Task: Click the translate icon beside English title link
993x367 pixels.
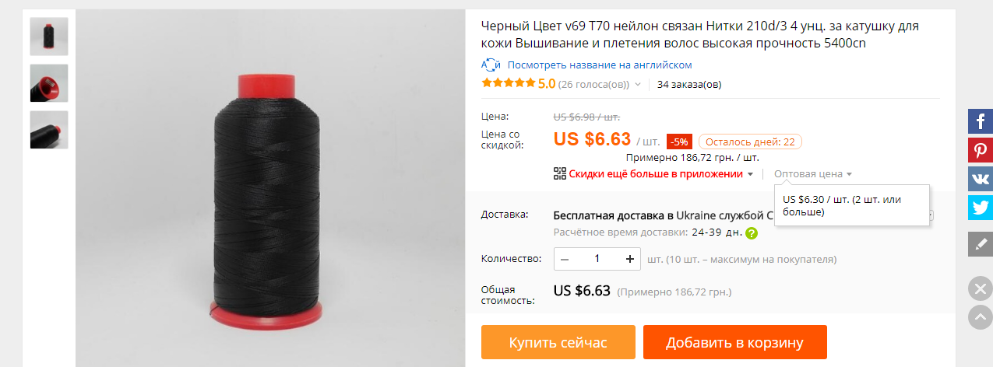Action: tap(491, 65)
